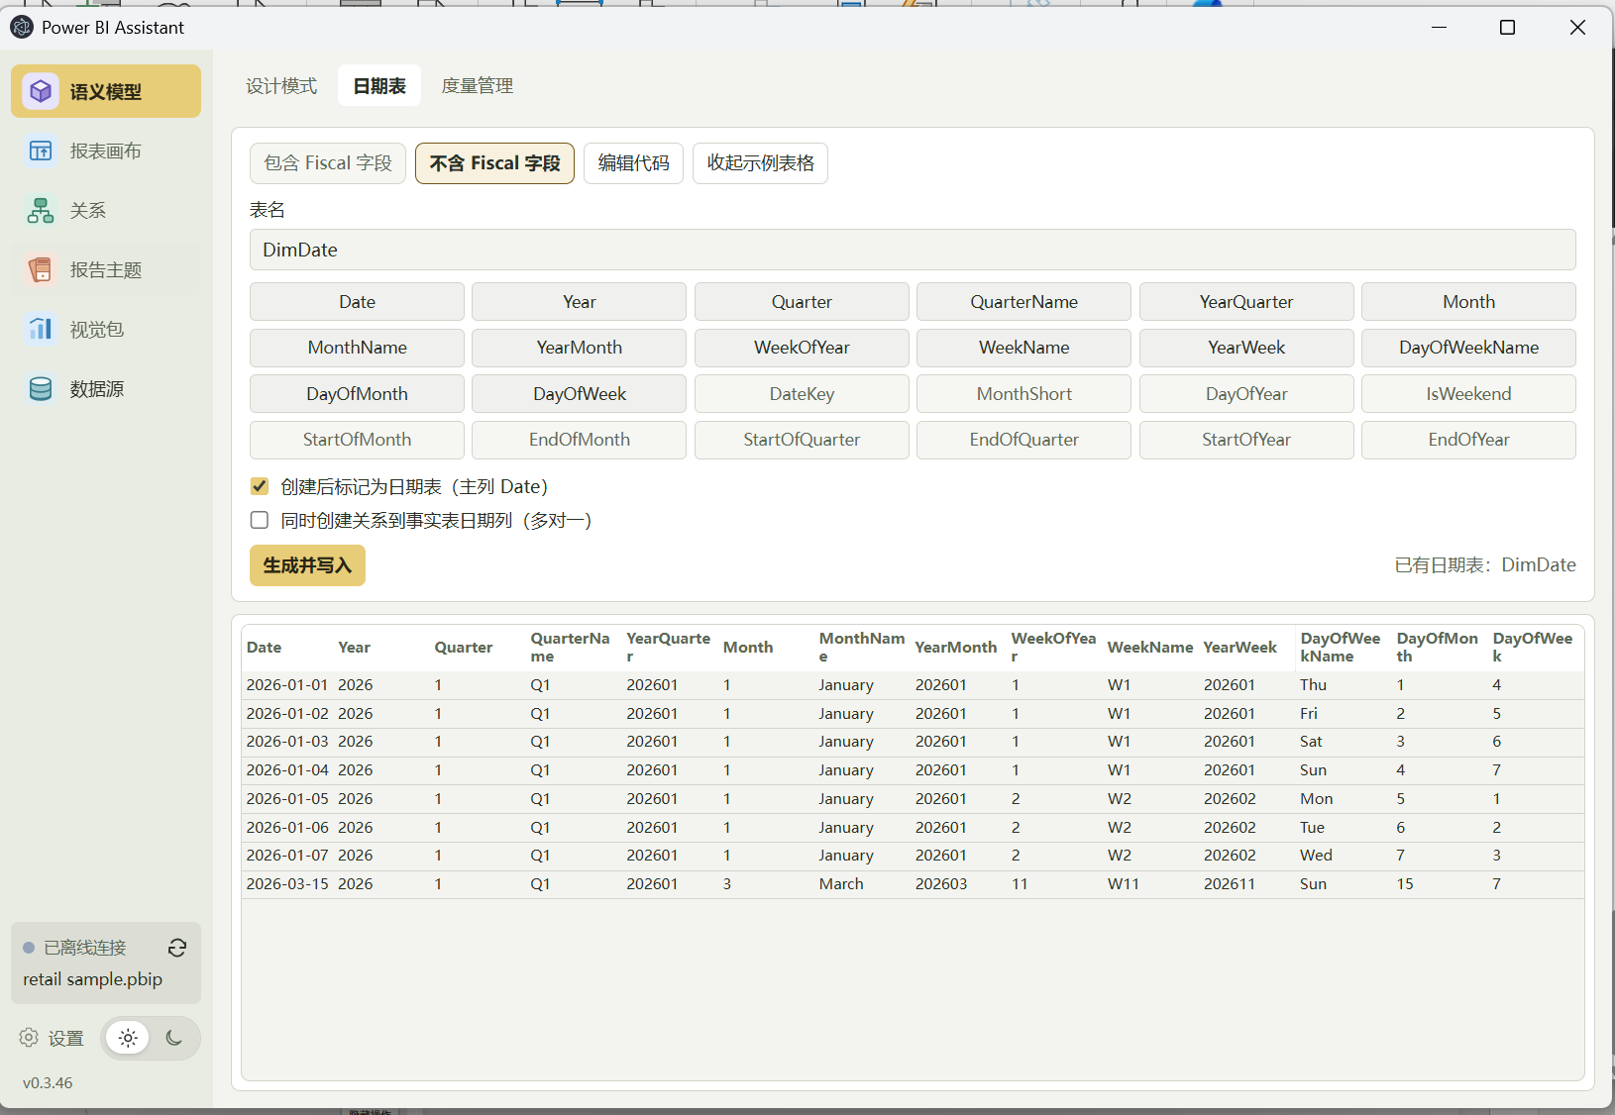Viewport: 1615px width, 1115px height.
Task: Toggle the DateKey field button
Action: 802,394
